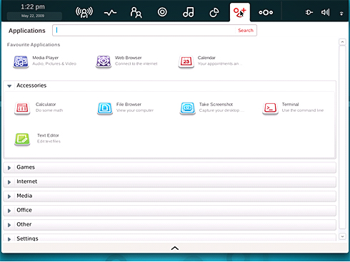Click the 'Do some math' description
The width and height of the screenshot is (350, 262).
49,110
